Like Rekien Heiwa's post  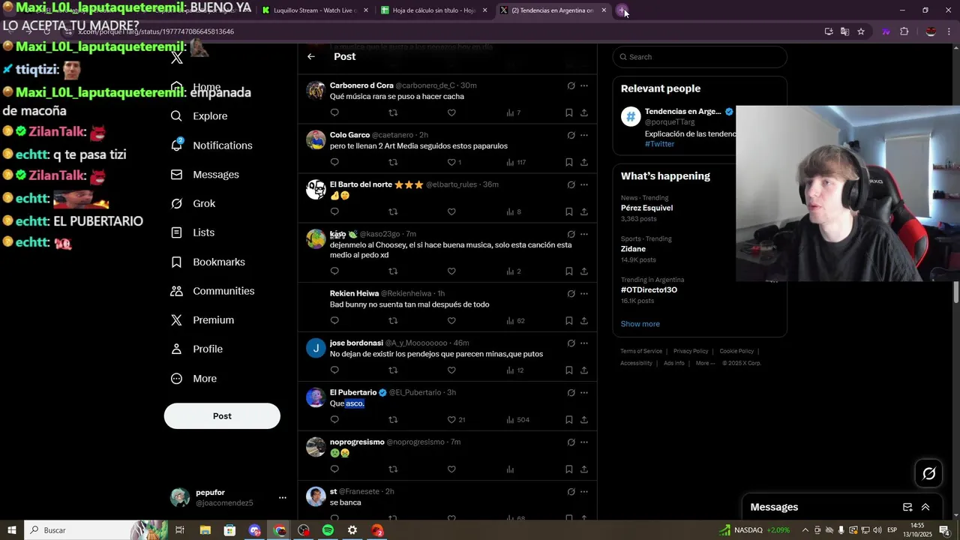pyautogui.click(x=451, y=320)
